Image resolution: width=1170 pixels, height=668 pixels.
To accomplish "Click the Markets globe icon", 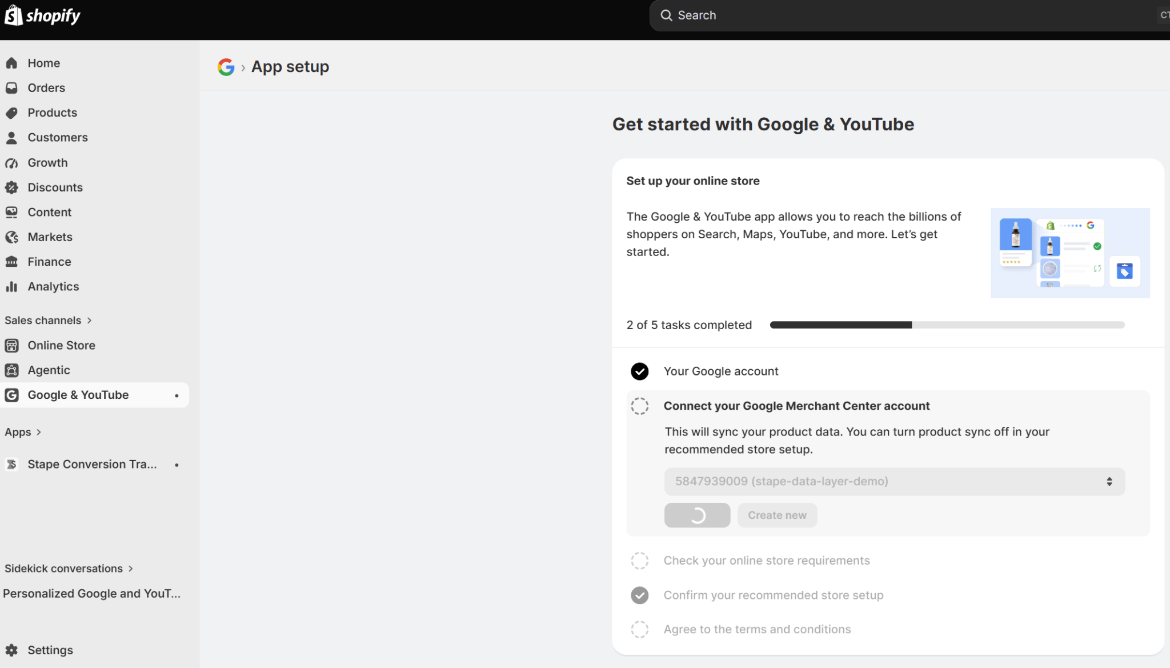I will click(x=11, y=237).
